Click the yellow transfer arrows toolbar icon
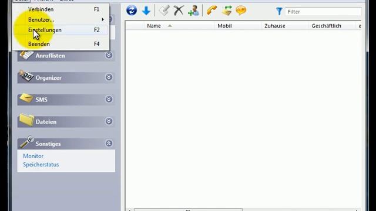 point(227,11)
